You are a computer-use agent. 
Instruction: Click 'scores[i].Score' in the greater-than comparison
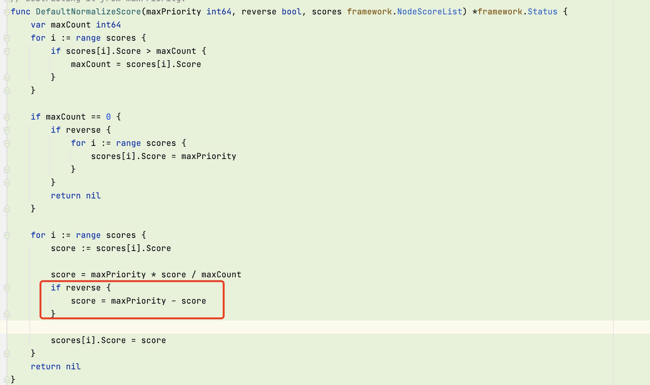[x=103, y=51]
